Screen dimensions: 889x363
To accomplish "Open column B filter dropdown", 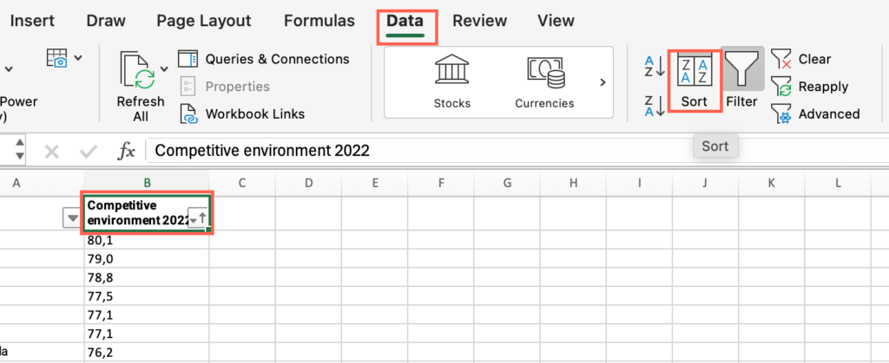I will pyautogui.click(x=198, y=219).
